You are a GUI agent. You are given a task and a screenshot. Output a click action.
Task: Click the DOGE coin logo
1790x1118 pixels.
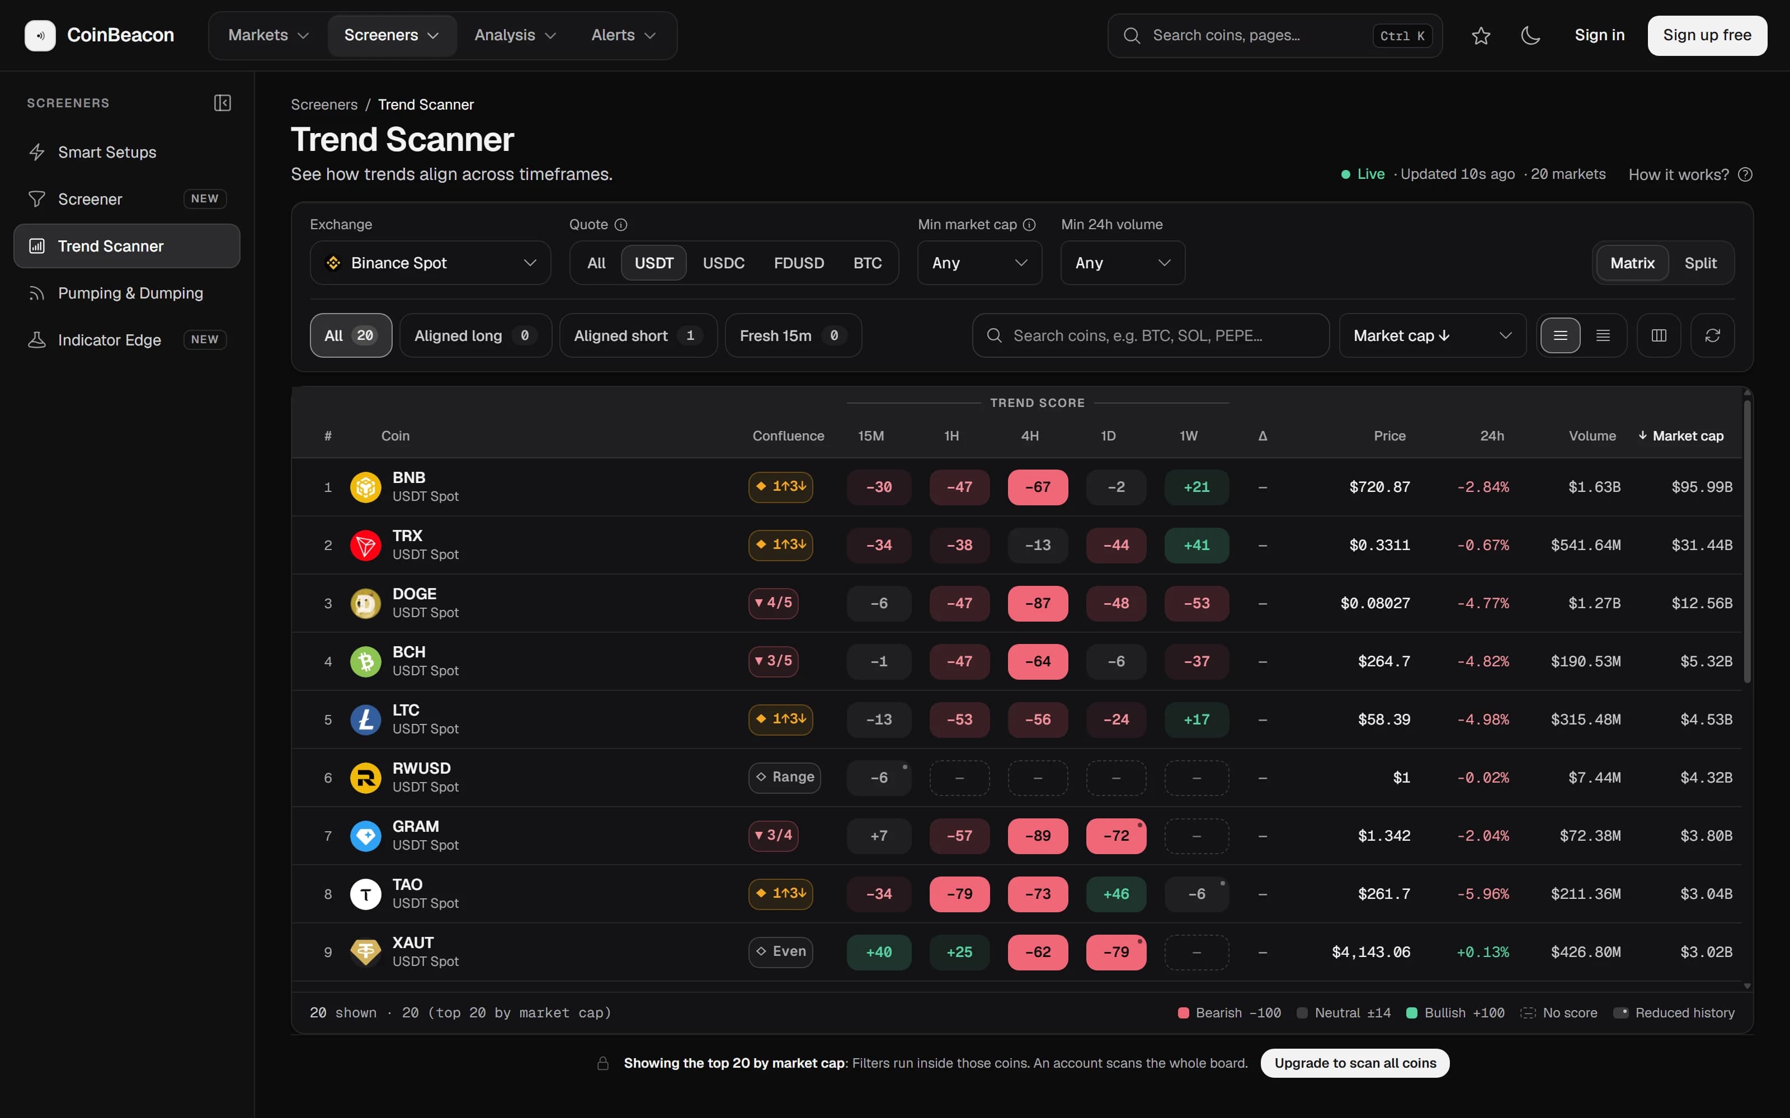click(x=365, y=603)
